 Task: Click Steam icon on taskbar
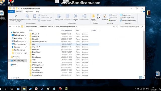(x=42, y=89)
